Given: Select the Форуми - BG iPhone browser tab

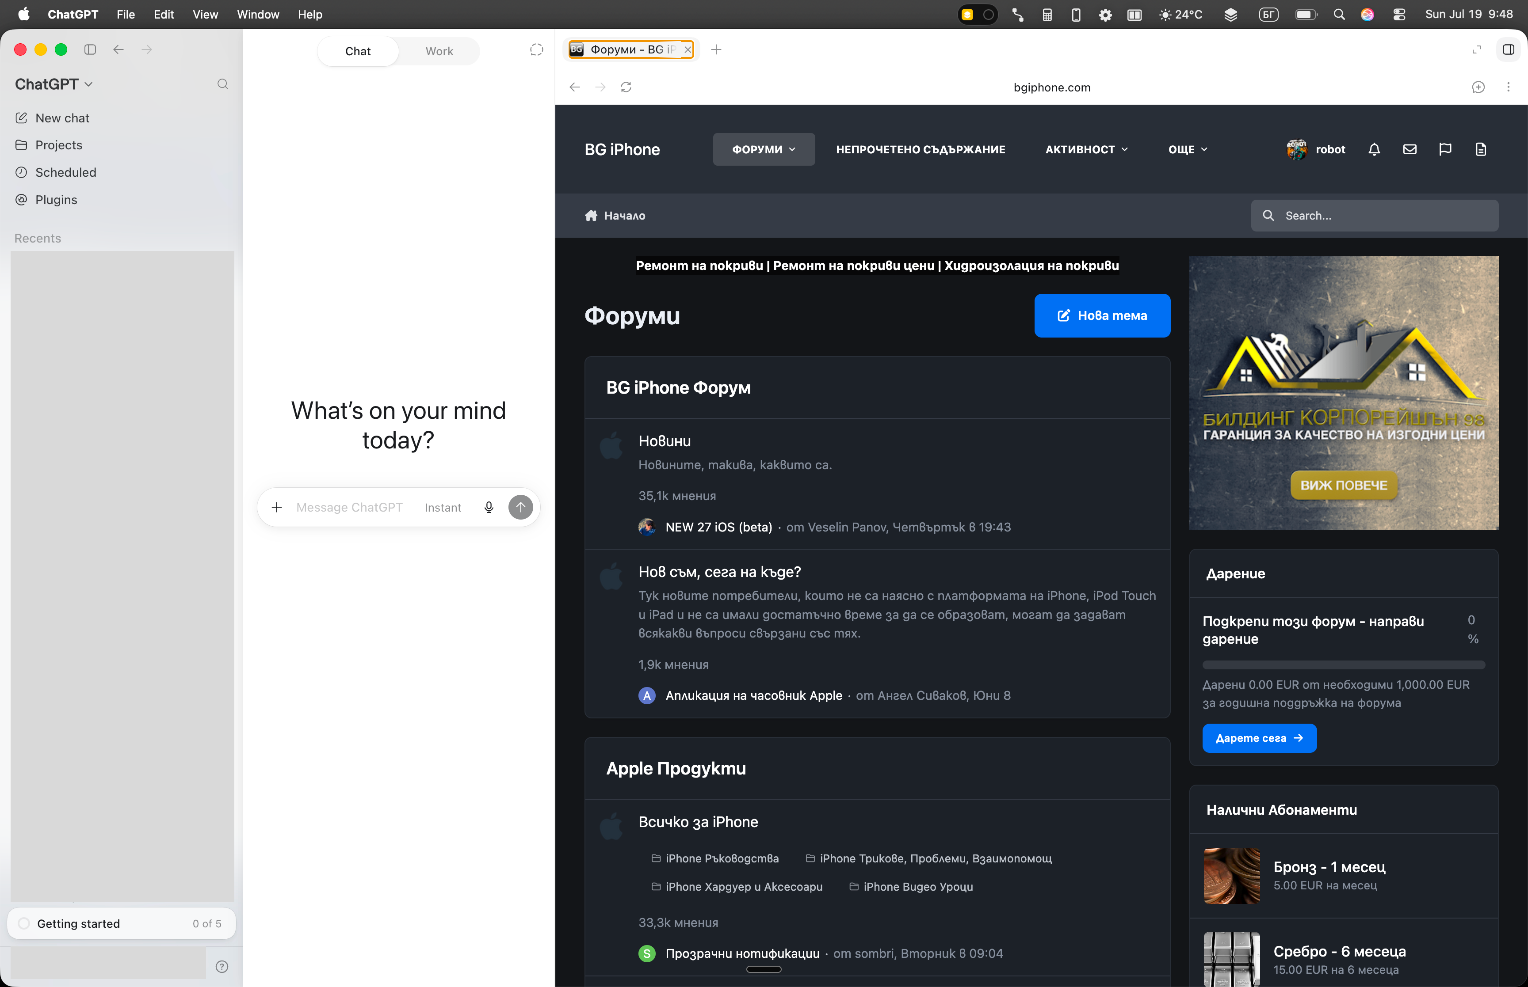Looking at the screenshot, I should pos(631,49).
